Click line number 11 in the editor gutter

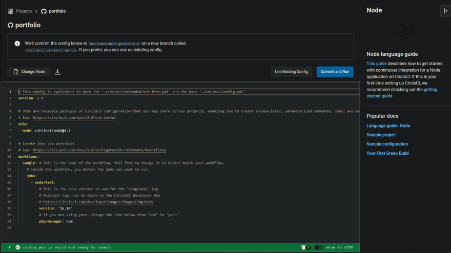[9, 156]
